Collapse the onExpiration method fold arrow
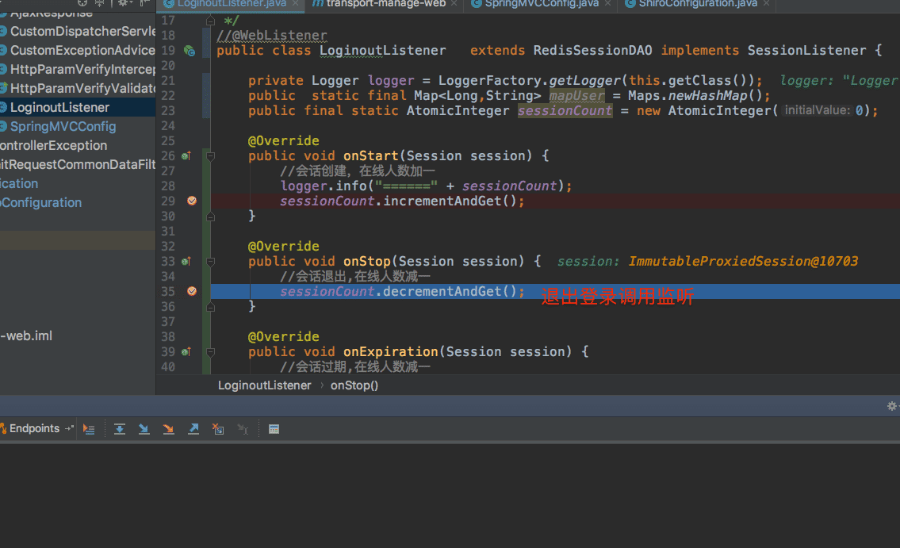900x548 pixels. tap(211, 352)
